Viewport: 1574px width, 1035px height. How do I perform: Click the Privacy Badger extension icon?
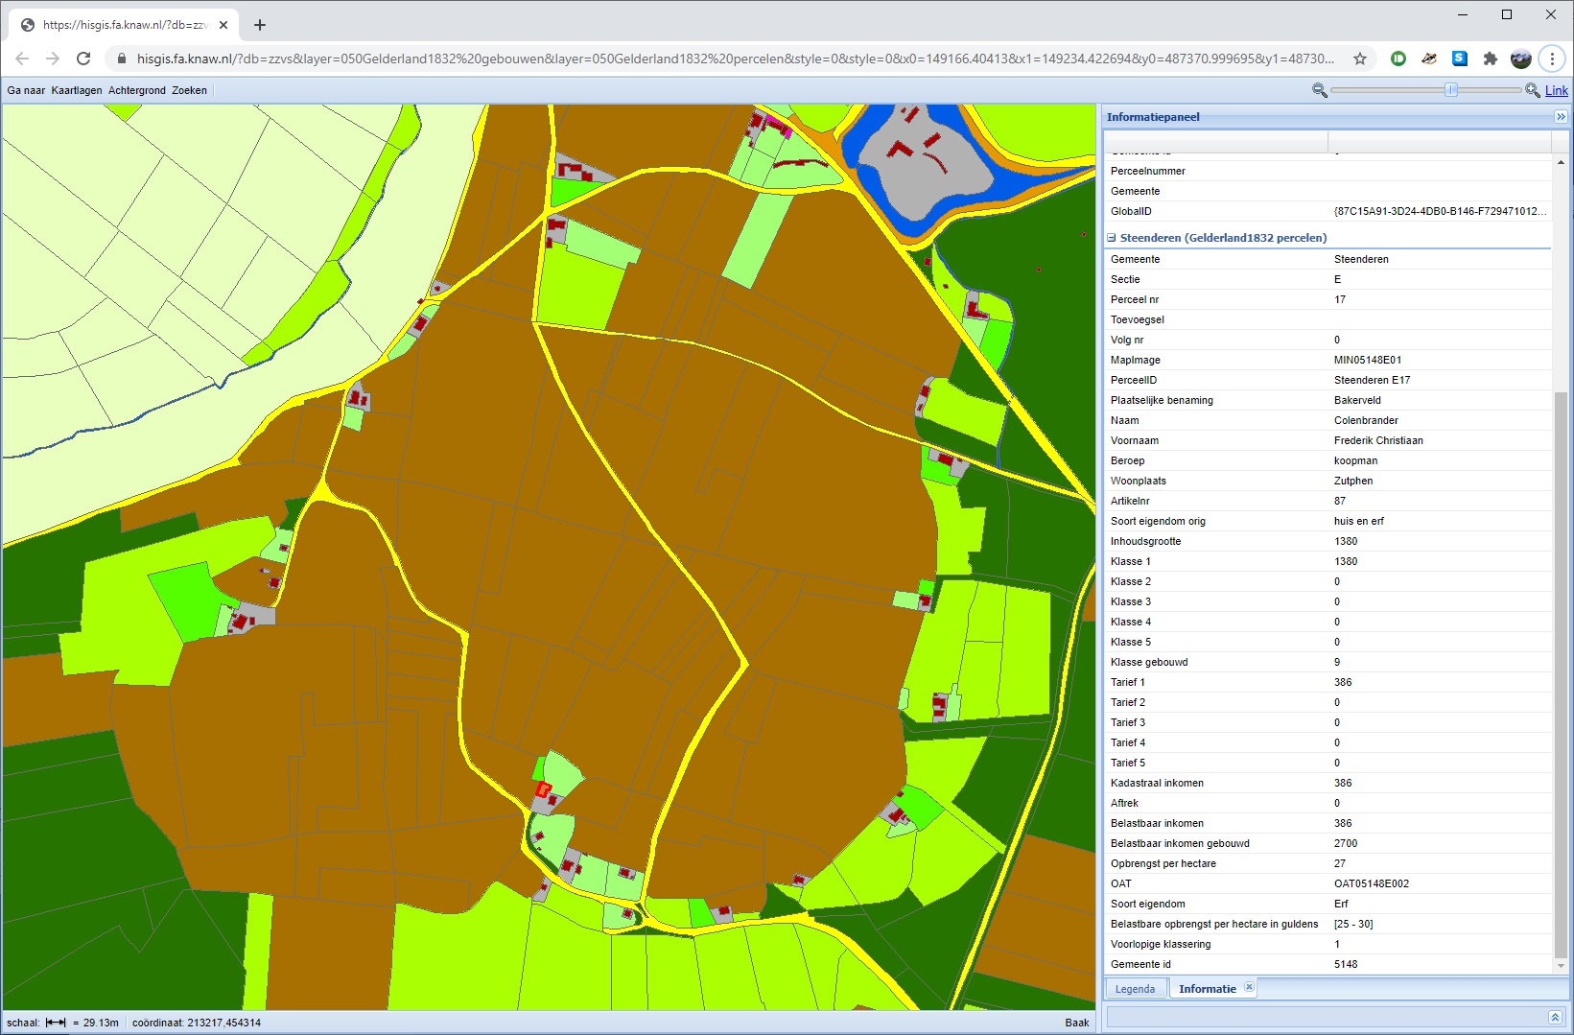pyautogui.click(x=1429, y=59)
